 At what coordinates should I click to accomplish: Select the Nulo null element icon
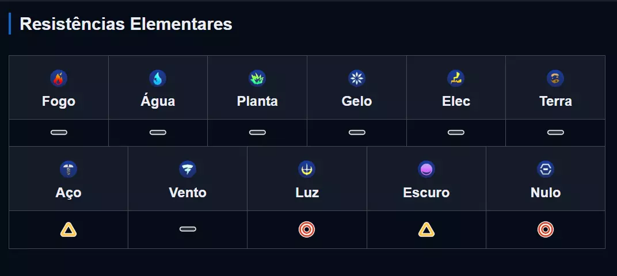(546, 169)
